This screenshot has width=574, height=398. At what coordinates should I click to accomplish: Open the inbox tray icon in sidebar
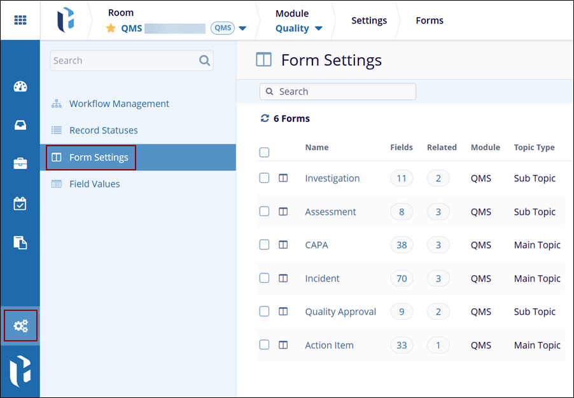[20, 125]
